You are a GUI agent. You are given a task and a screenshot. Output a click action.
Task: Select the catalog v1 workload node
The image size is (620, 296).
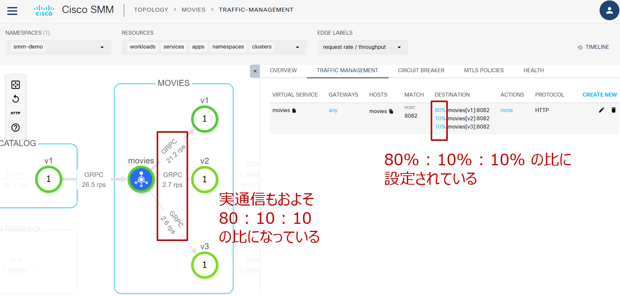coord(49,179)
